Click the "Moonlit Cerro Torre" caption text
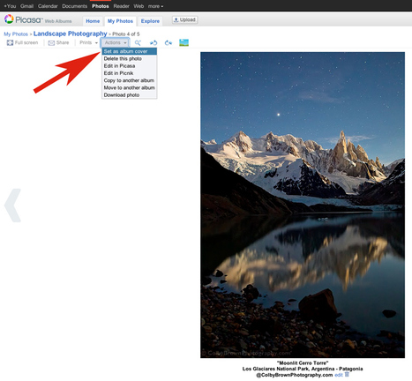Image resolution: width=412 pixels, height=381 pixels. [303, 363]
